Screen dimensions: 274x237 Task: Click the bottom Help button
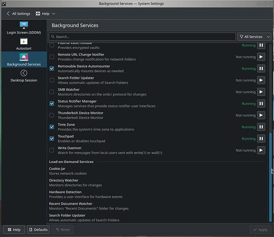[x=14, y=230]
